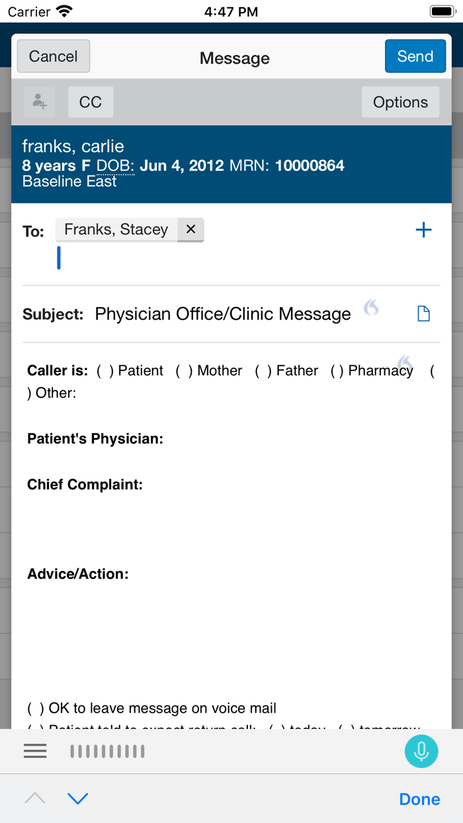Tap the waveform indicator on the keyboard bar
The image size is (463, 823).
[107, 751]
